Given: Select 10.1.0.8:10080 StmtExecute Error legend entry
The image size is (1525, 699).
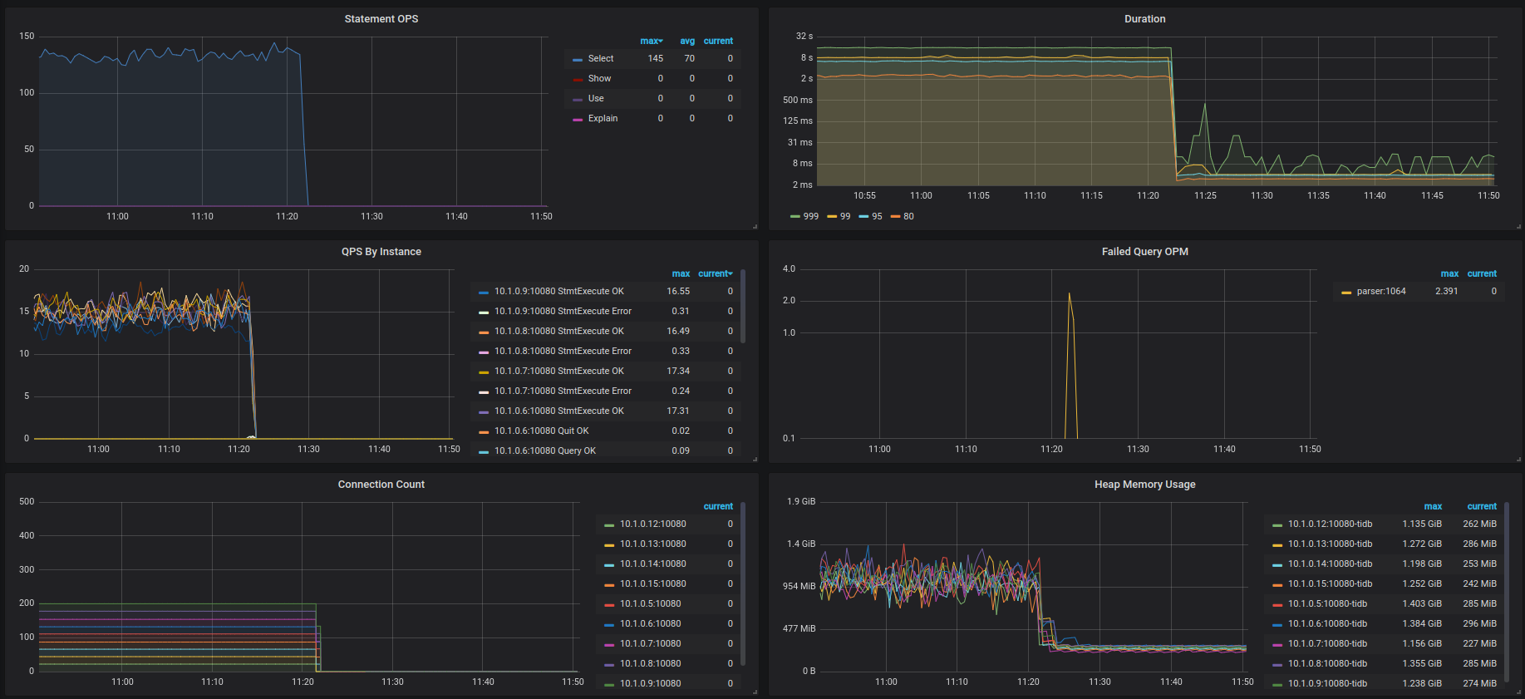Looking at the screenshot, I should (x=563, y=351).
